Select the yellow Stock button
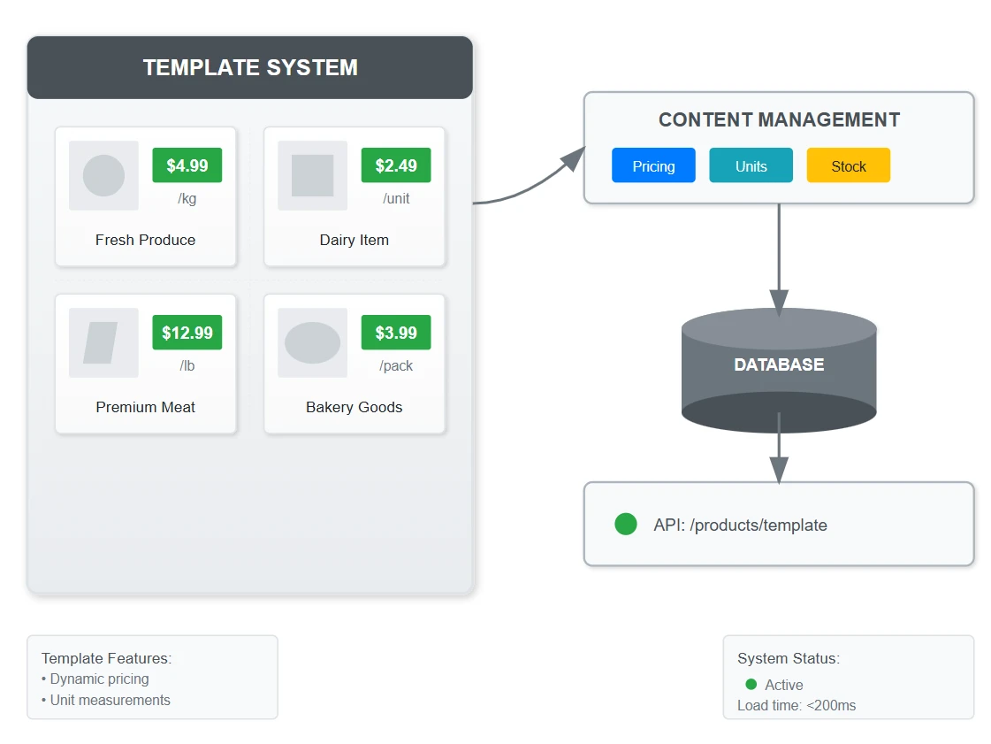991x744 pixels. click(848, 165)
